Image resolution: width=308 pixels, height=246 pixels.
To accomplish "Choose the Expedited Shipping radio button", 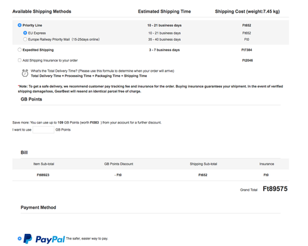I will tap(19, 50).
